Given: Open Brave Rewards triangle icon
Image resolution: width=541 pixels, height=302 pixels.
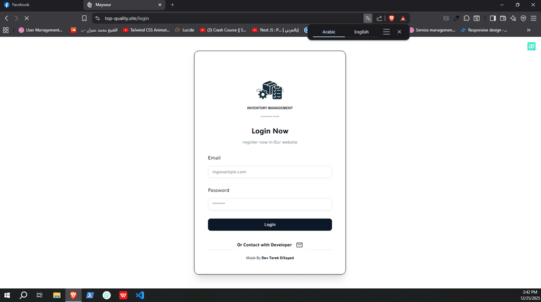Looking at the screenshot, I should (x=403, y=18).
